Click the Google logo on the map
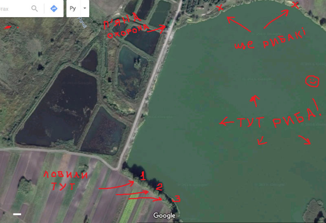Image resolution: width=326 pixels, height=223 pixels. [164, 216]
